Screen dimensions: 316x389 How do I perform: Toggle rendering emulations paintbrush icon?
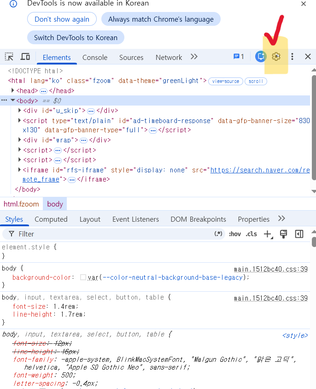(x=283, y=234)
